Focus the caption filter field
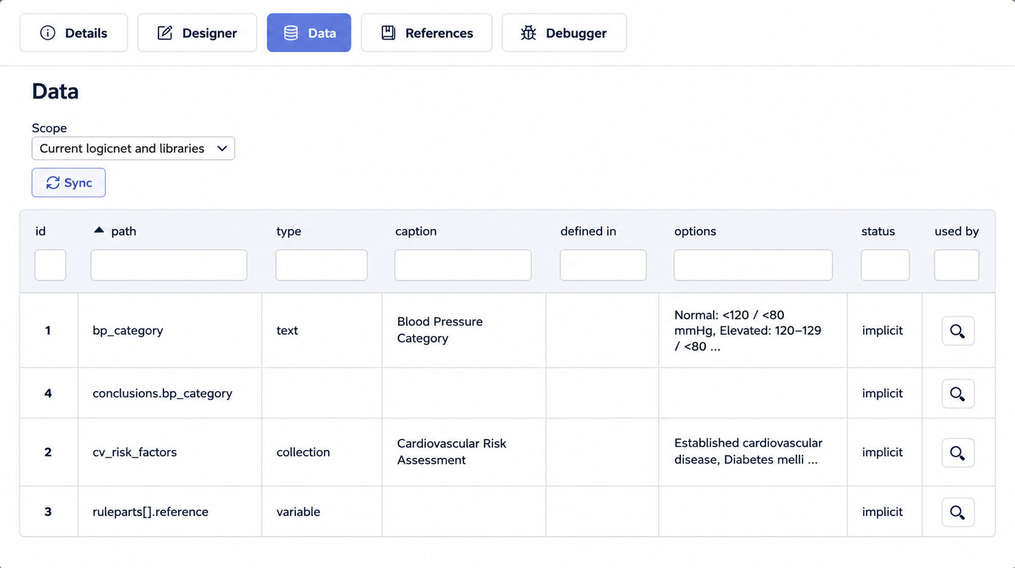Image resolution: width=1015 pixels, height=568 pixels. [463, 265]
